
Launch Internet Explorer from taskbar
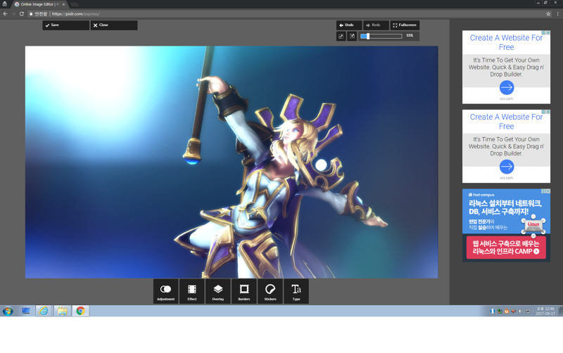click(x=44, y=311)
